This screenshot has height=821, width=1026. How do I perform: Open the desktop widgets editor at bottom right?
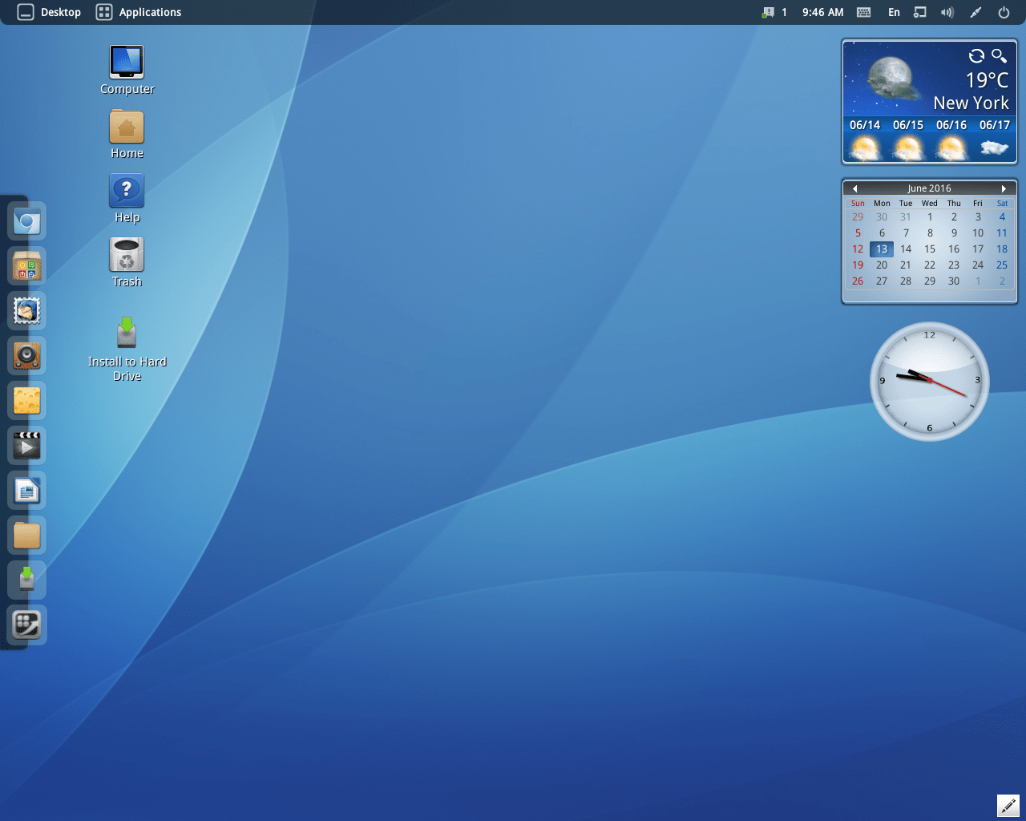1008,805
